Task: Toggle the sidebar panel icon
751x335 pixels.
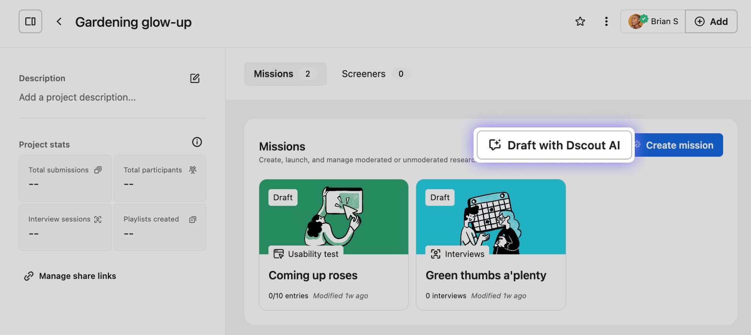Action: pyautogui.click(x=30, y=22)
